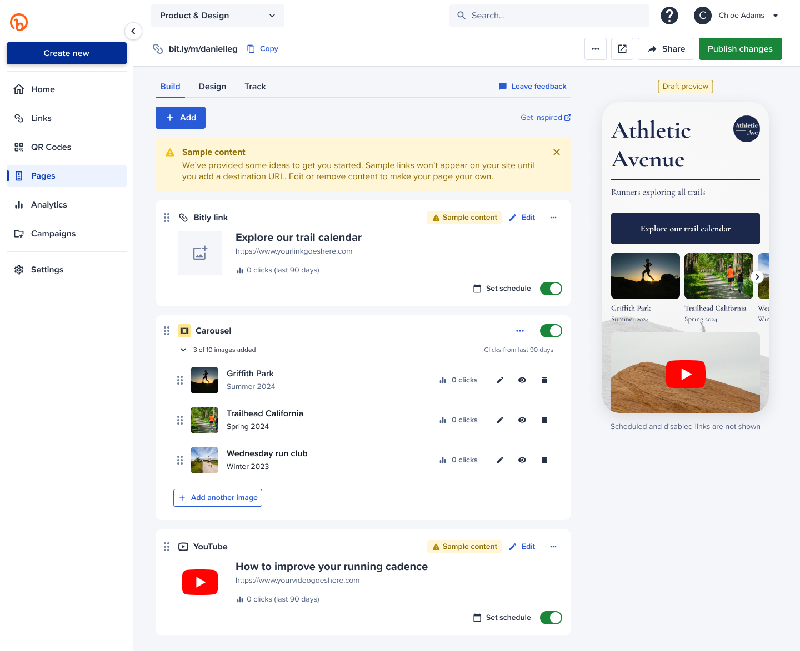Click pencil icon for Griffith Park

click(499, 380)
